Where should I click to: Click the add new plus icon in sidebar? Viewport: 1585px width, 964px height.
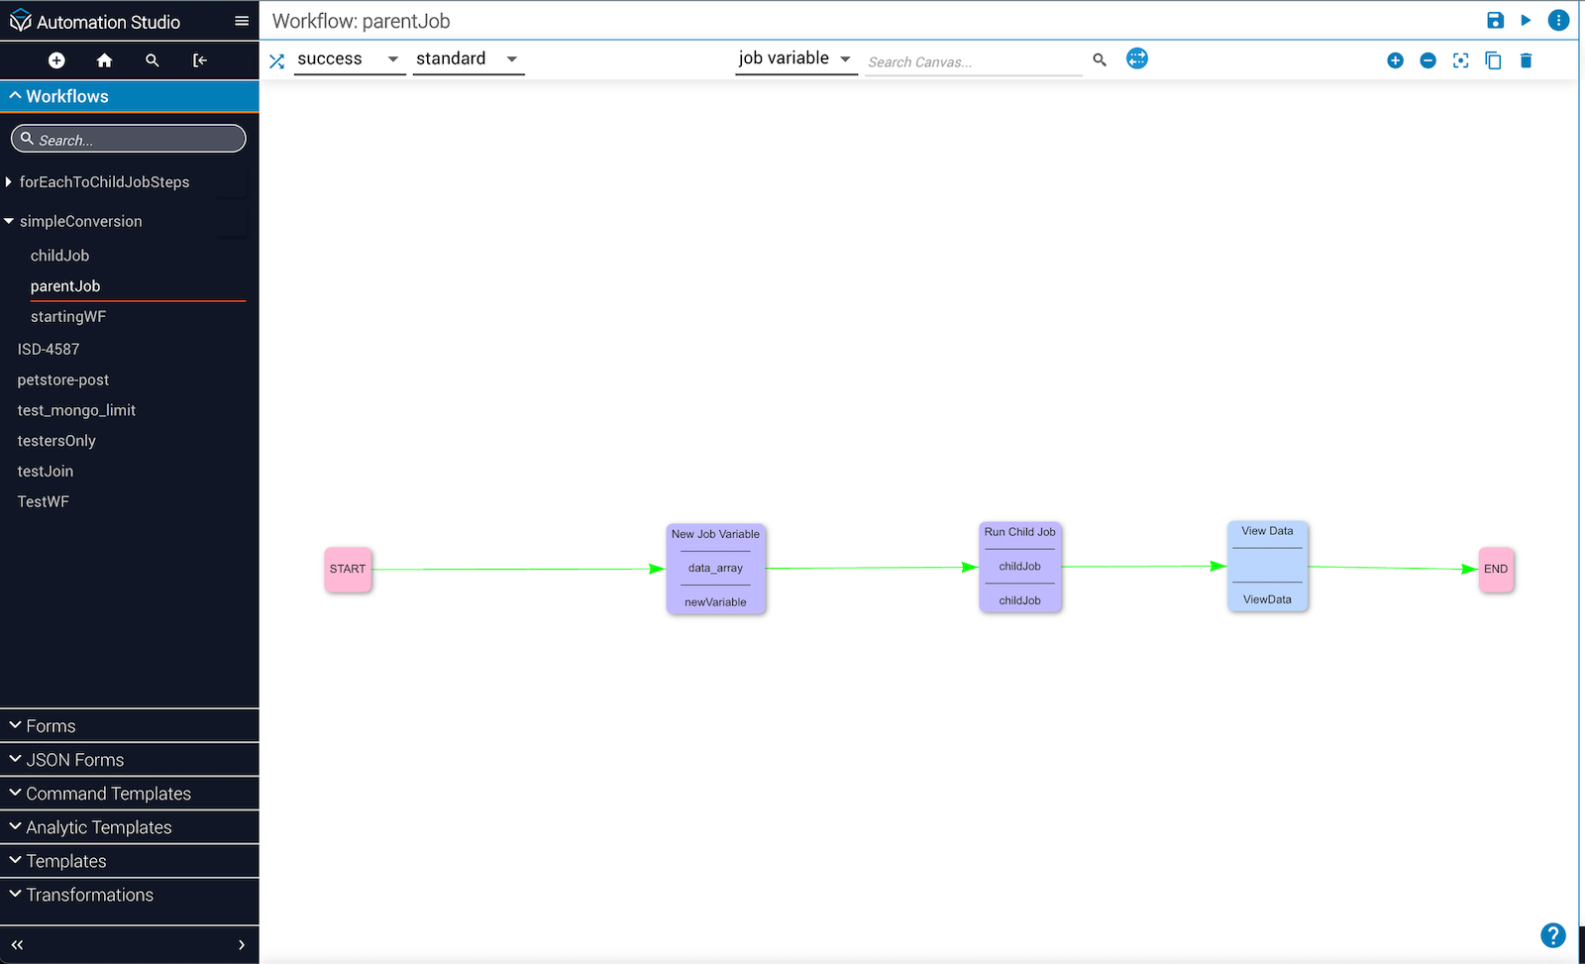pyautogui.click(x=56, y=60)
